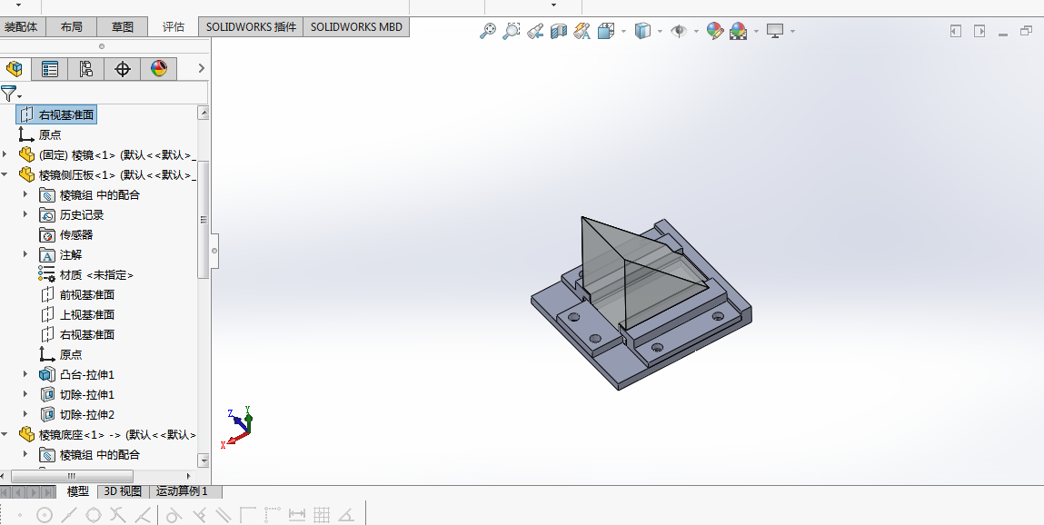Image resolution: width=1044 pixels, height=525 pixels.
Task: Open the 评估 ribbon tab
Action: point(174,26)
